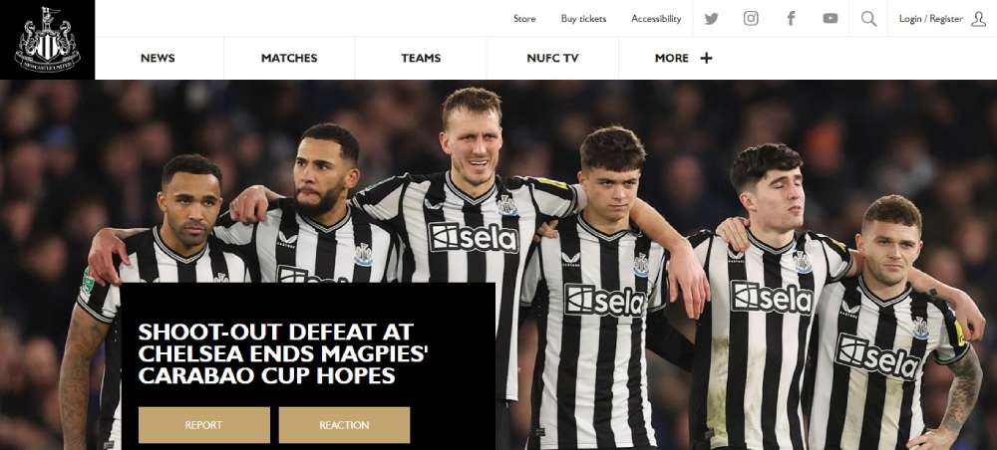Click the user profile silhouette icon
Viewport: 997px width, 450px height.
pos(979,19)
